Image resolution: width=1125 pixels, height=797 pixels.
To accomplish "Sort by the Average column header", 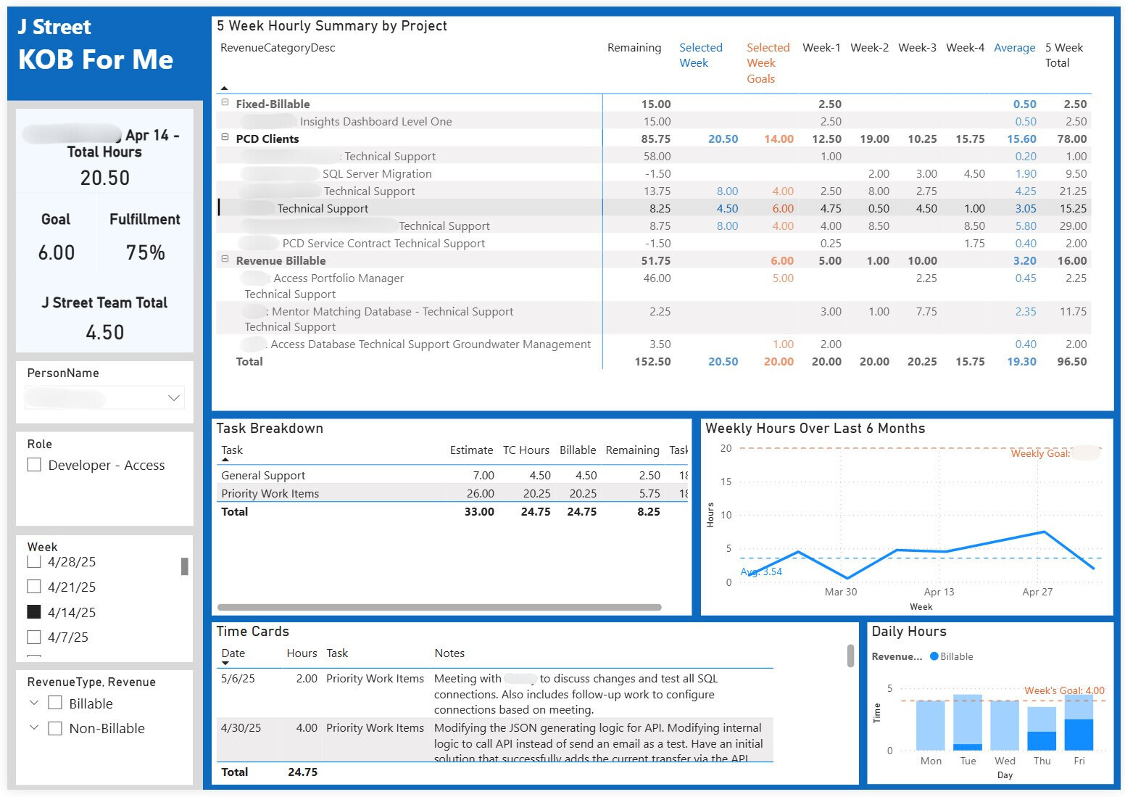I will pos(1014,48).
